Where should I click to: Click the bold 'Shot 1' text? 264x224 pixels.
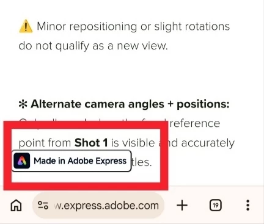pos(91,143)
